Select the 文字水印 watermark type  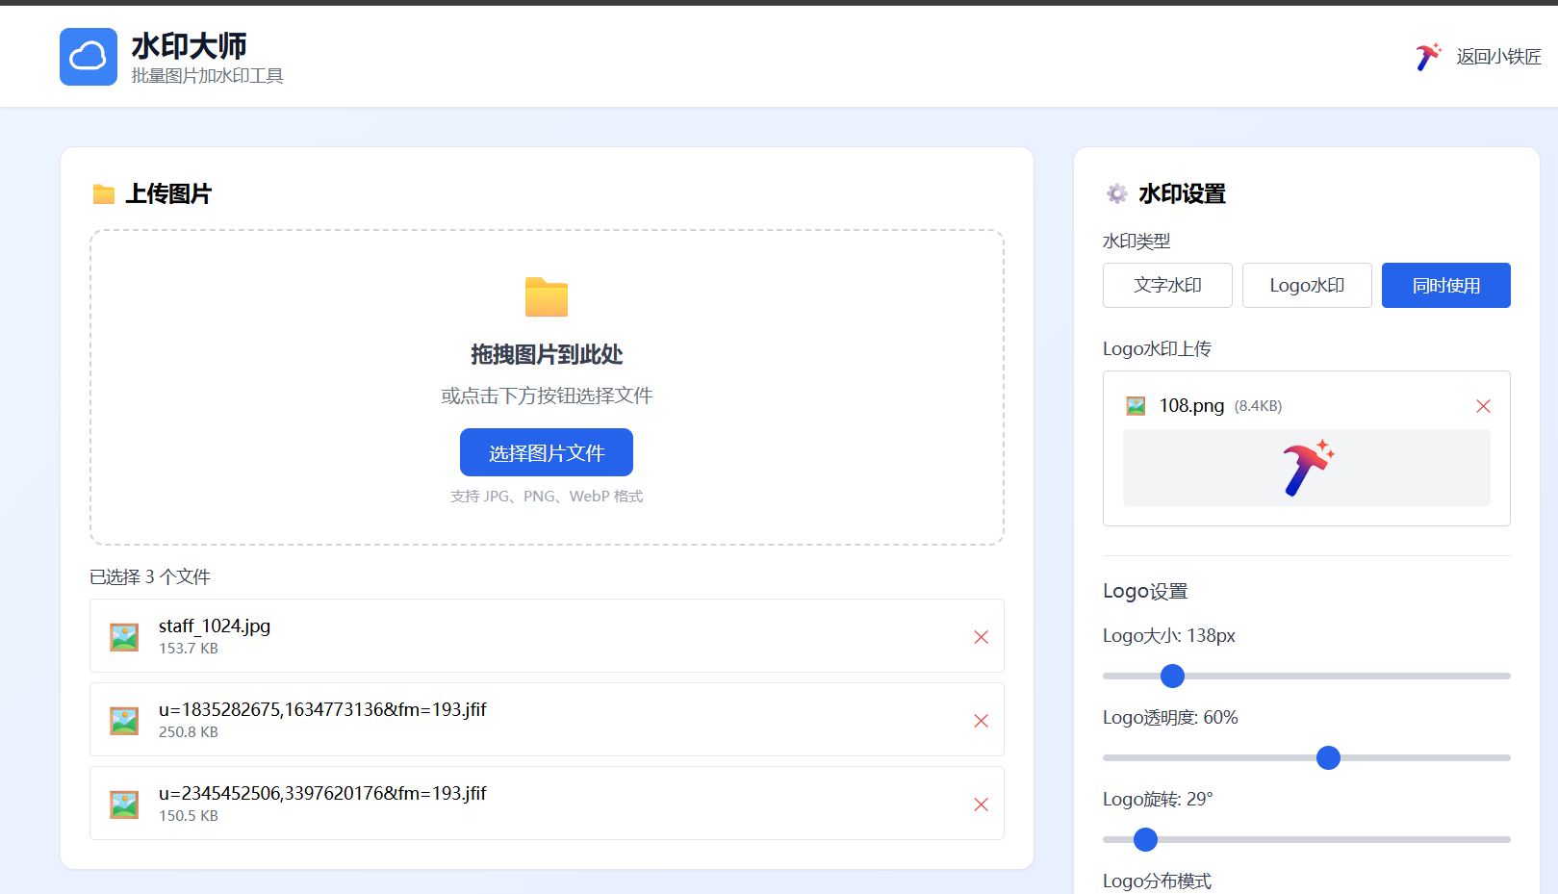click(x=1167, y=286)
